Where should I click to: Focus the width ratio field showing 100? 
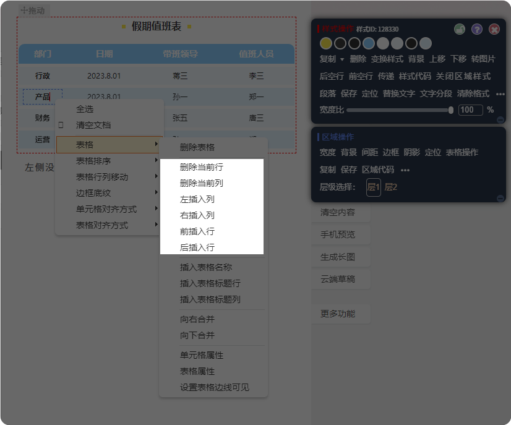[470, 110]
